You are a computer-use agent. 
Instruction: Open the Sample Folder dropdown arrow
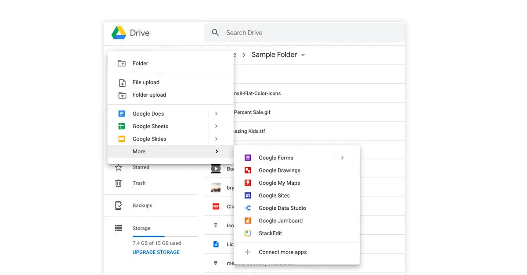[x=303, y=55]
